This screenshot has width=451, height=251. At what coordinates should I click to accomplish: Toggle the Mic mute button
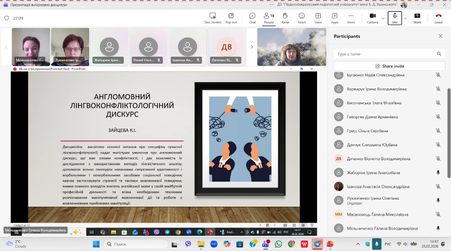click(395, 18)
